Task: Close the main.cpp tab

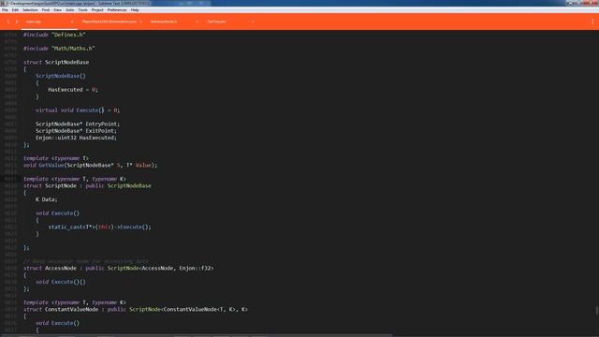Action: tap(72, 22)
